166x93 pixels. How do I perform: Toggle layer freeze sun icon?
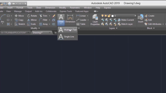click(106, 16)
